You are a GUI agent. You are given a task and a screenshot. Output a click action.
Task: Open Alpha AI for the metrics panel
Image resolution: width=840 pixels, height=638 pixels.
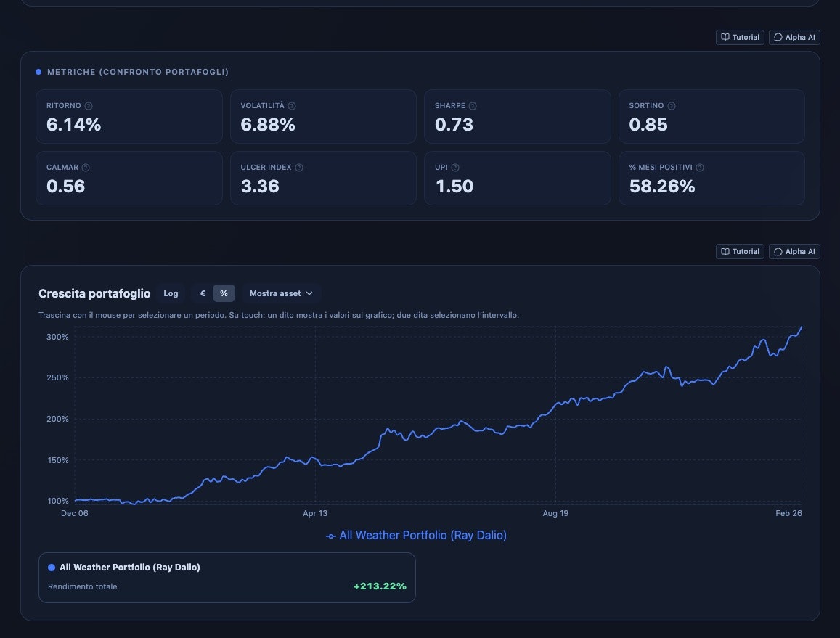(x=794, y=38)
